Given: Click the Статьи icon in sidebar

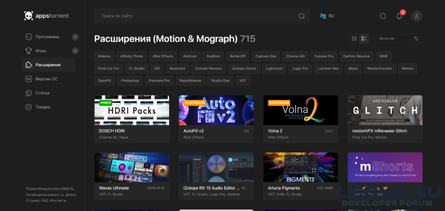Looking at the screenshot, I should point(28,93).
